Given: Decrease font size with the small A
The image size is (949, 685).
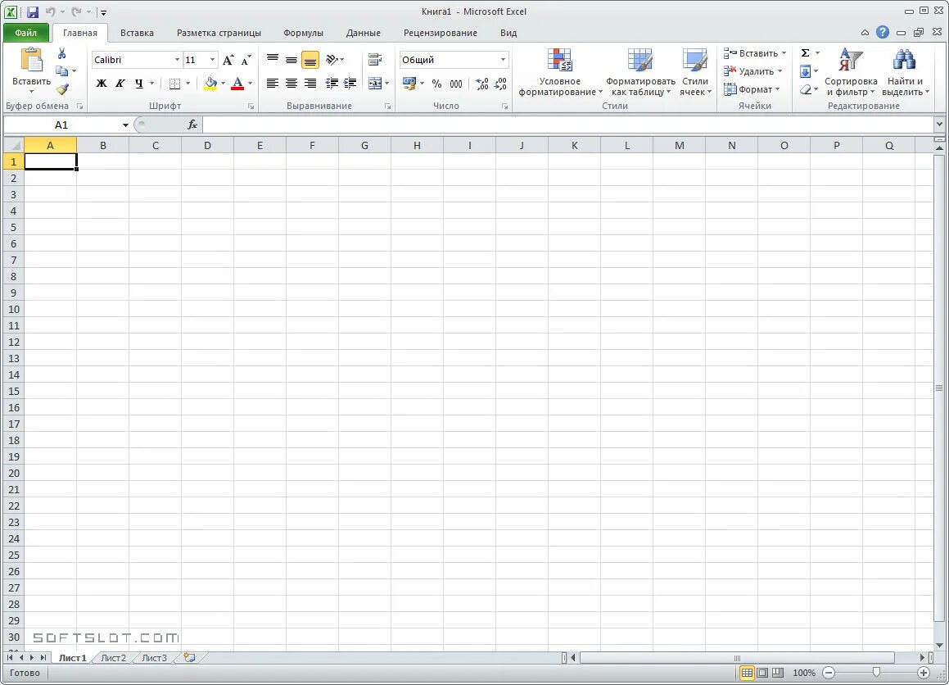Looking at the screenshot, I should pyautogui.click(x=246, y=60).
